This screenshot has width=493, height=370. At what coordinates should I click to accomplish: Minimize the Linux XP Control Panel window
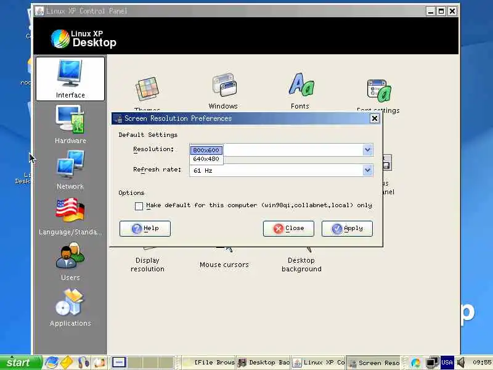coord(430,11)
